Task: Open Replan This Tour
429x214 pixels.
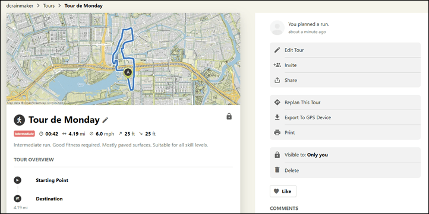Action: pyautogui.click(x=345, y=103)
